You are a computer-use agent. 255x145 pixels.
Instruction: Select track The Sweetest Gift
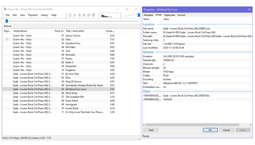59,97
